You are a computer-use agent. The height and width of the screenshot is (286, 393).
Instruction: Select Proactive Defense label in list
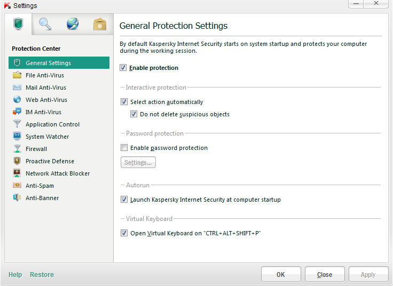pos(50,161)
